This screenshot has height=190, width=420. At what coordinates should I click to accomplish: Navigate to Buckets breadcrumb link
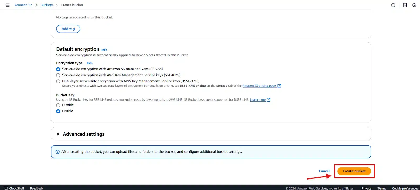point(46,5)
